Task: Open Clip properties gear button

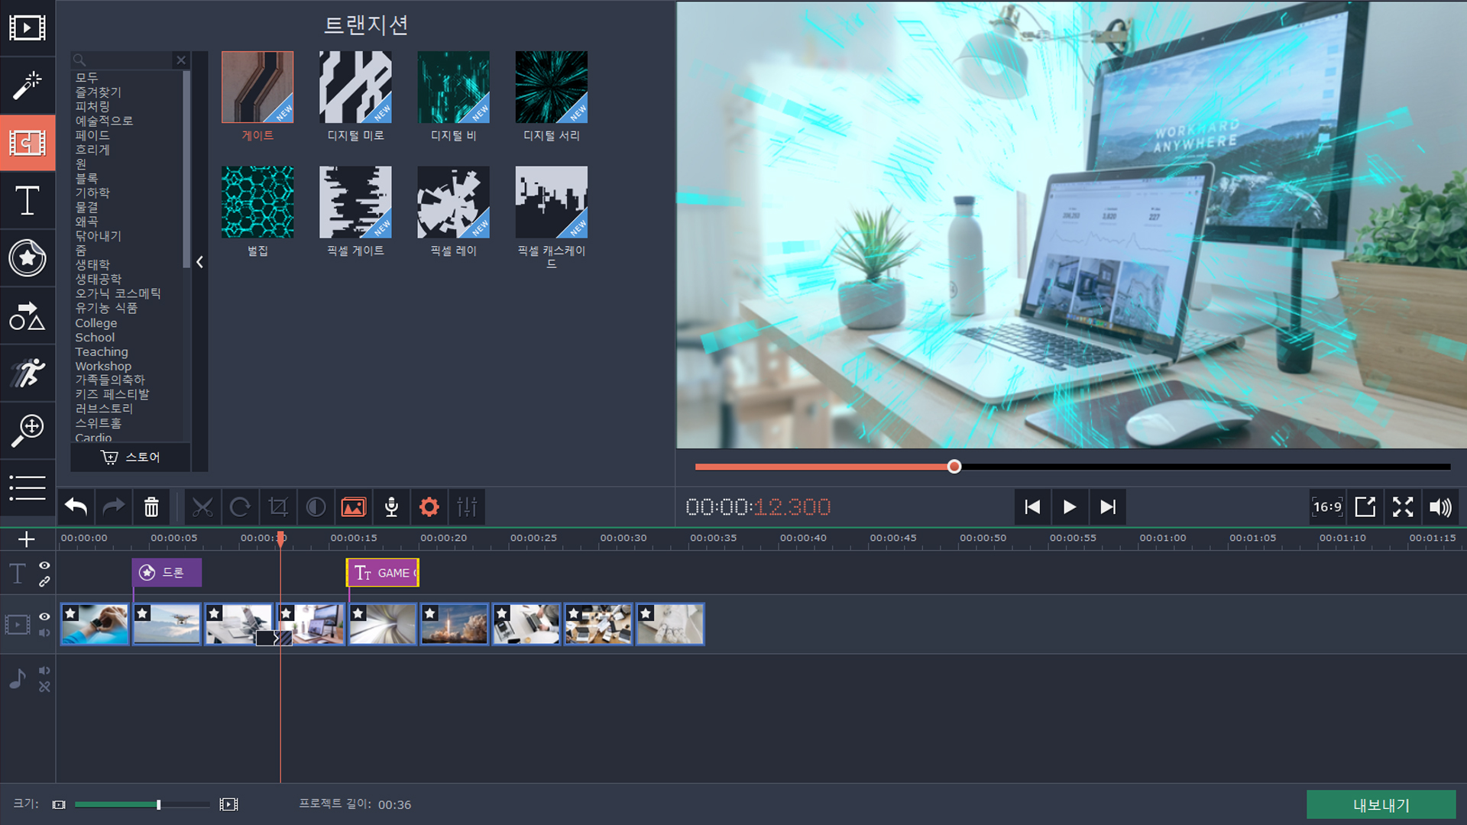Action: [x=429, y=507]
